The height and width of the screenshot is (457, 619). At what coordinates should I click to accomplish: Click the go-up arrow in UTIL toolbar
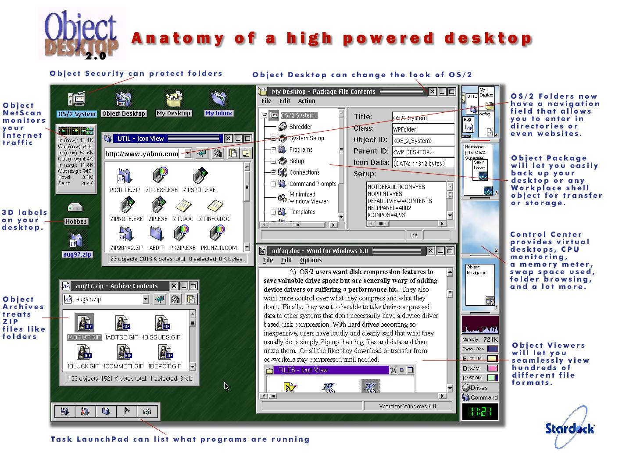point(202,153)
